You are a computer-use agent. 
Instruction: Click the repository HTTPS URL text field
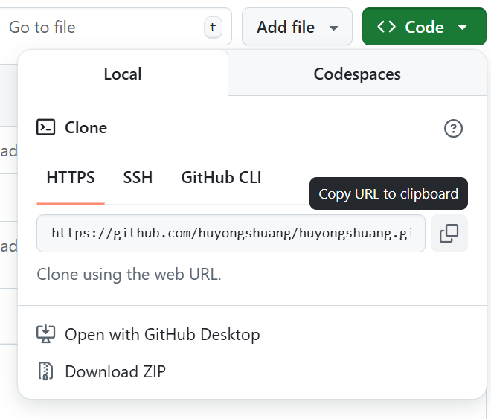[231, 234]
